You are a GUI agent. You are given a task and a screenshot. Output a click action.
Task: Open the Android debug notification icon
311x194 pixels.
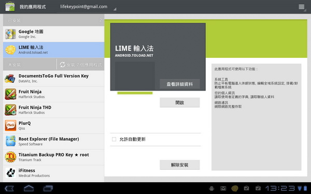[x=211, y=188]
